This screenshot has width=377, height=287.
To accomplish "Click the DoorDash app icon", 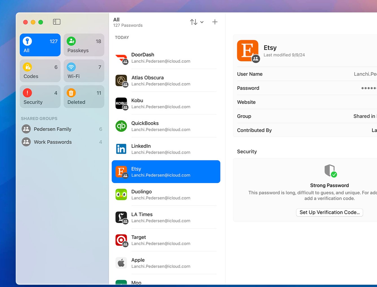I will point(121,58).
